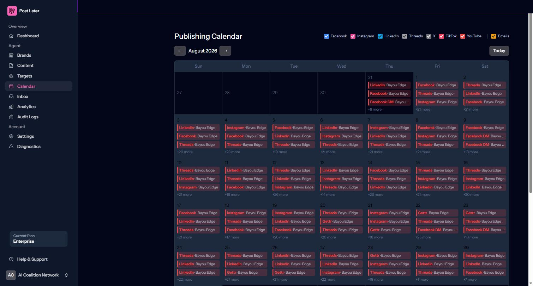Toggle the YouTube filter checkbox
533x286 pixels.
click(463, 36)
